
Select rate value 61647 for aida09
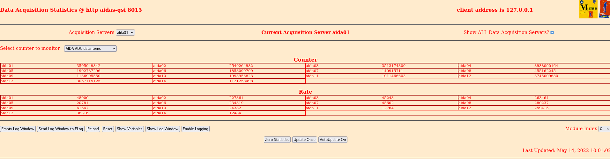click(x=83, y=108)
